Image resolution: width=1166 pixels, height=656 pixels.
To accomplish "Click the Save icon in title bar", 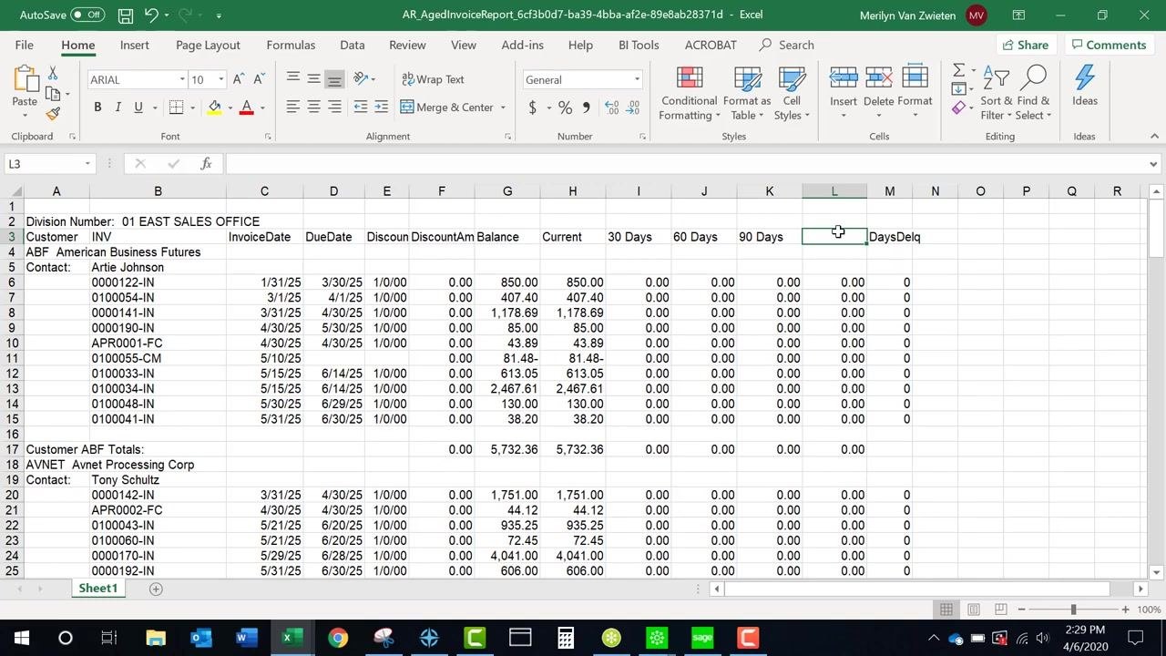I will pyautogui.click(x=125, y=15).
